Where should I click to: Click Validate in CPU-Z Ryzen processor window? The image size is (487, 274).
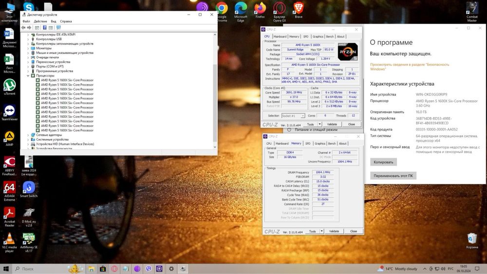coord(332,124)
